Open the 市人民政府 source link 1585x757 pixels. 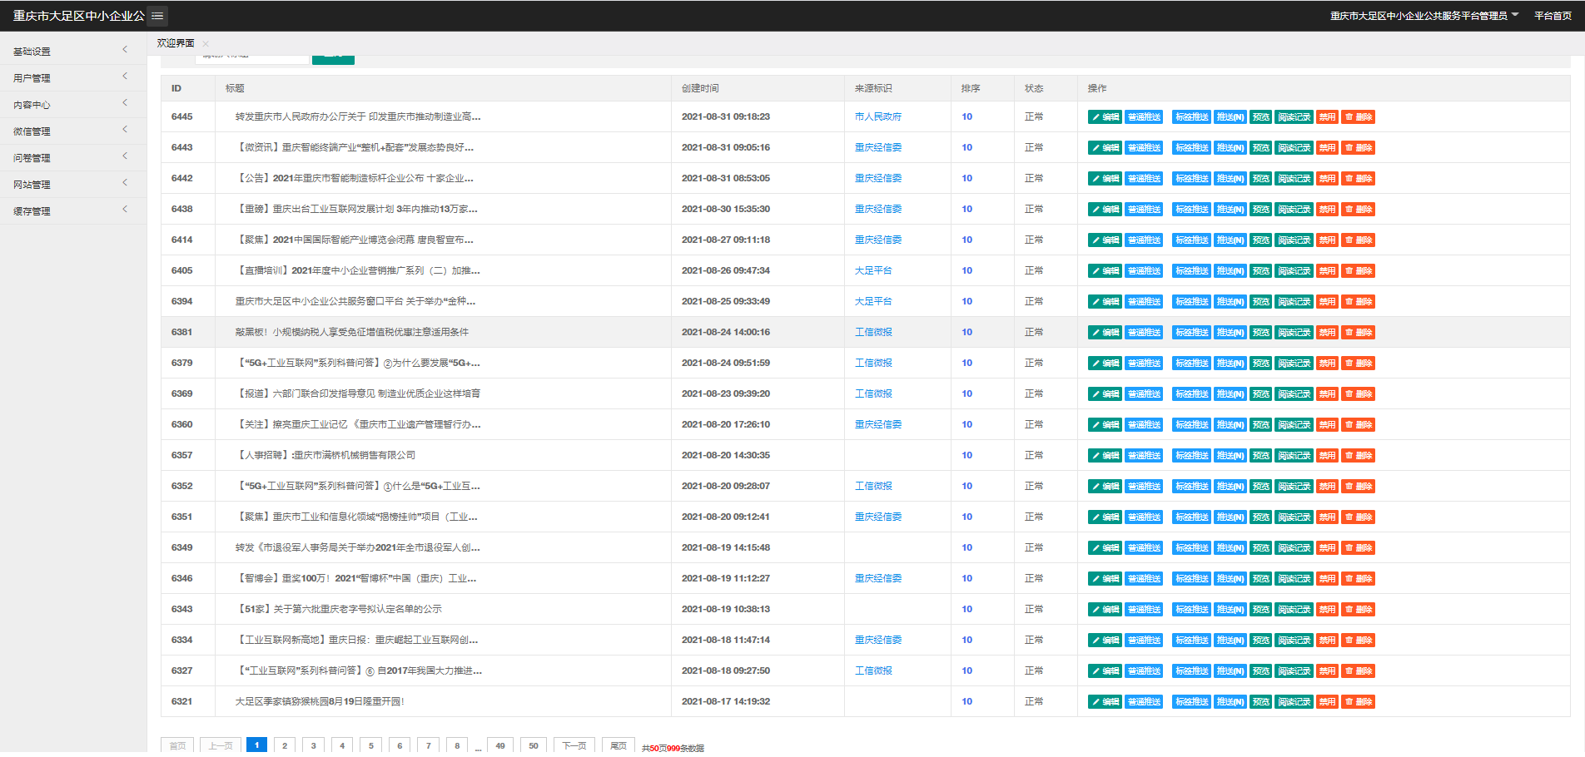click(877, 117)
